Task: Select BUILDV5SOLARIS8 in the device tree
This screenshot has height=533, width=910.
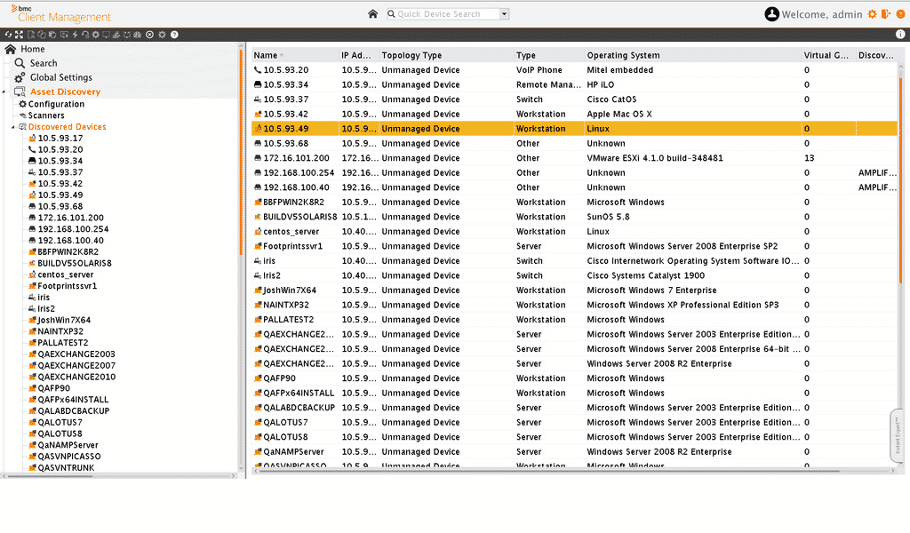Action: tap(75, 263)
